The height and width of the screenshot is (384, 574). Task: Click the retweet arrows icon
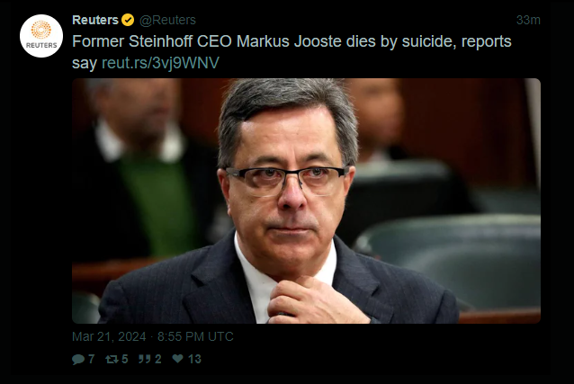click(112, 359)
